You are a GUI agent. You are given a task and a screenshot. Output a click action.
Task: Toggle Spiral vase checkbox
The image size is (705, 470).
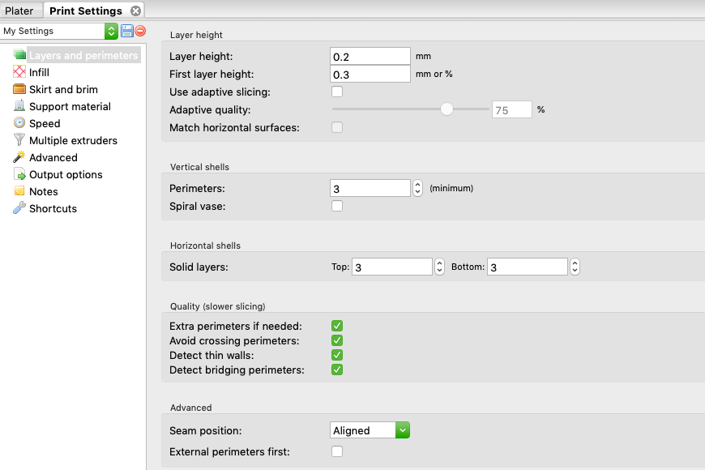(337, 206)
